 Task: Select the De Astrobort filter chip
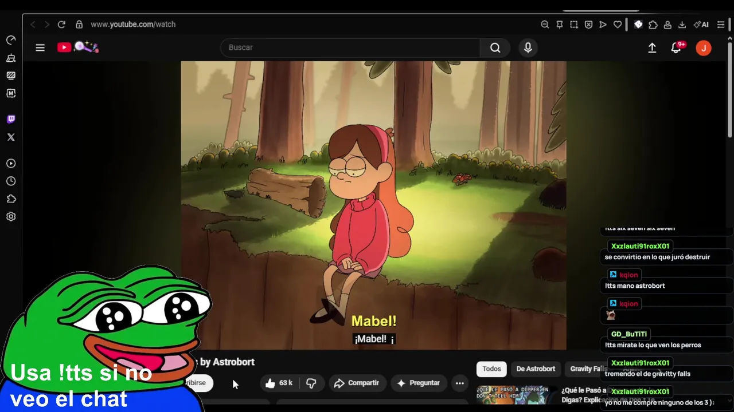[536, 369]
